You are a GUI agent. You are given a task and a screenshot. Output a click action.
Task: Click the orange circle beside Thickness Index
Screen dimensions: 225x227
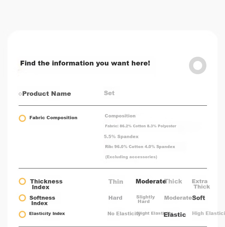coord(22,181)
